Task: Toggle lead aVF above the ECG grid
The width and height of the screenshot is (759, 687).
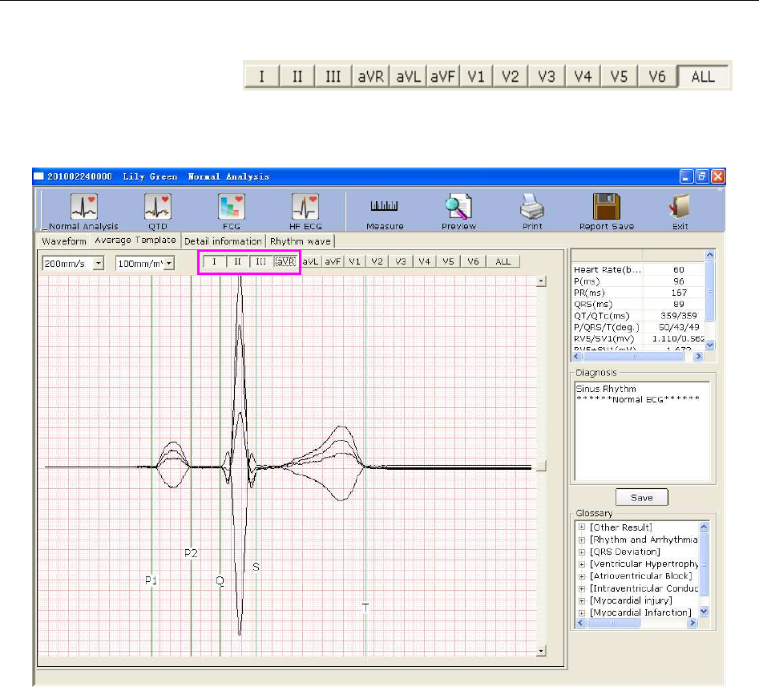Action: point(333,261)
